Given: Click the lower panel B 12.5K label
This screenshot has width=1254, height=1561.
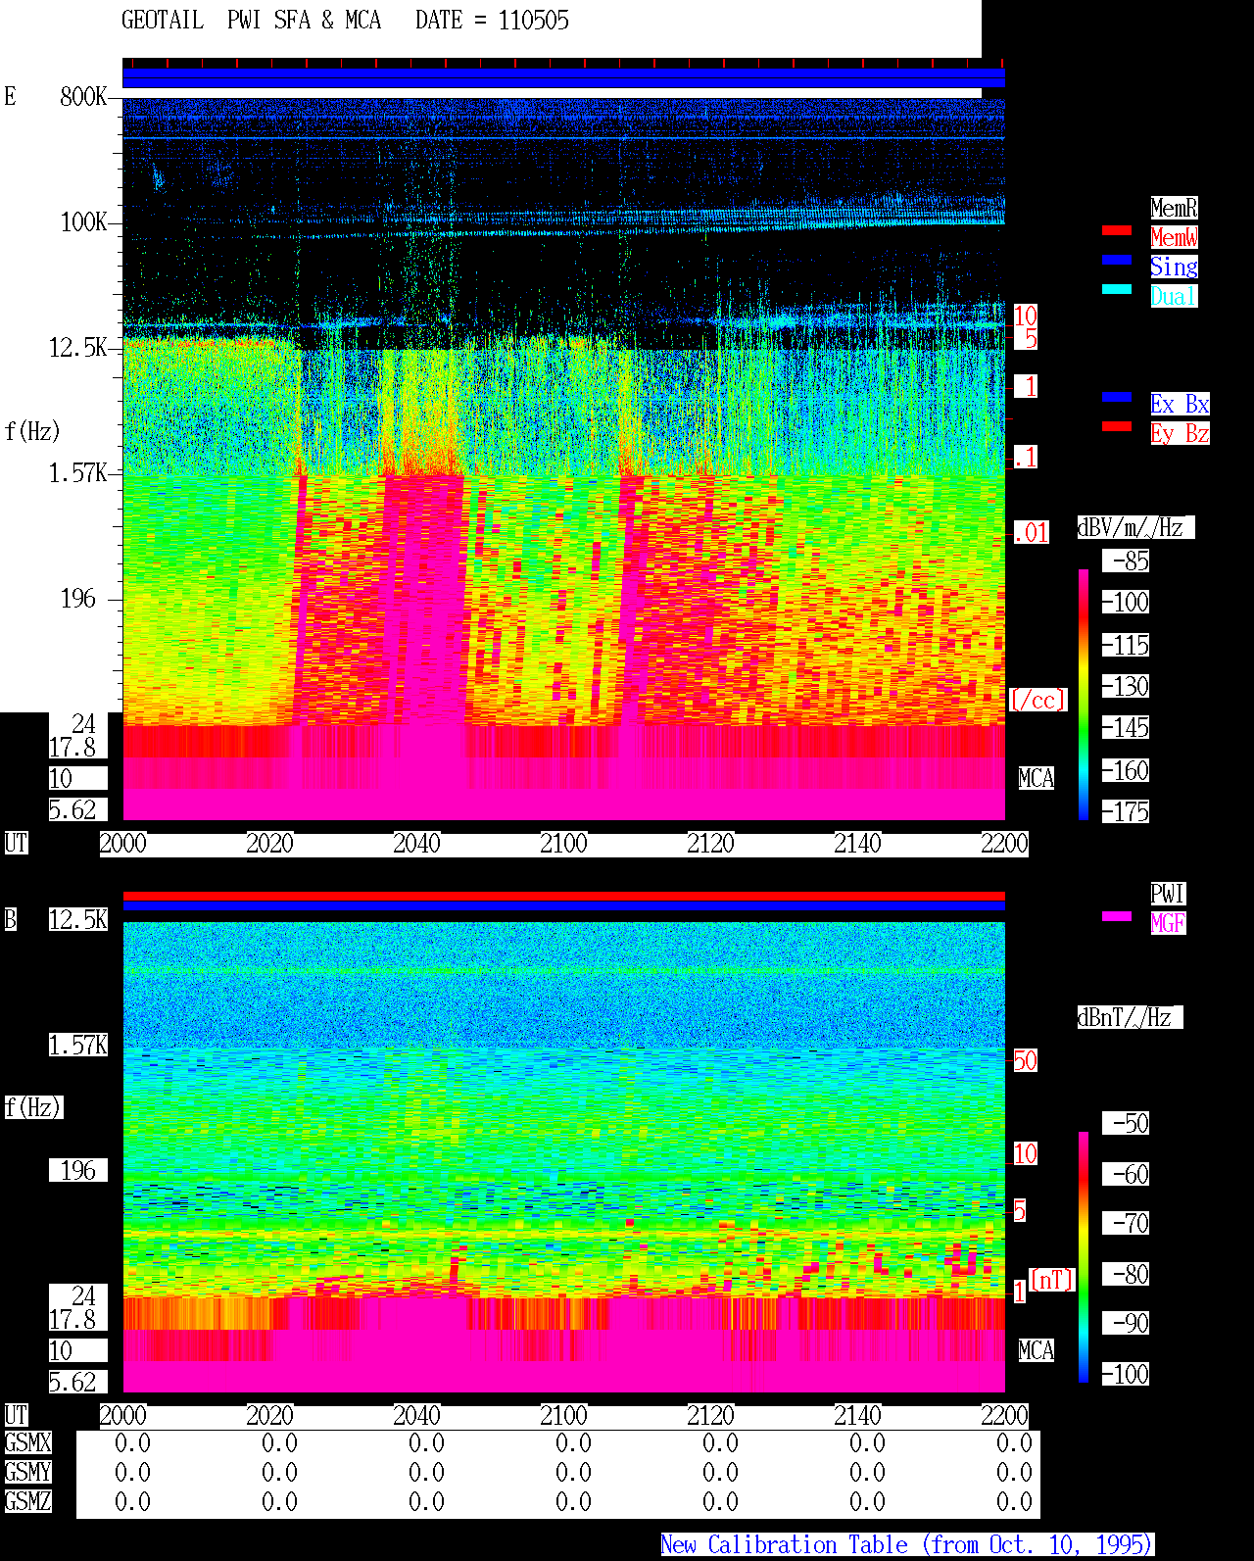Looking at the screenshot, I should click(x=78, y=920).
